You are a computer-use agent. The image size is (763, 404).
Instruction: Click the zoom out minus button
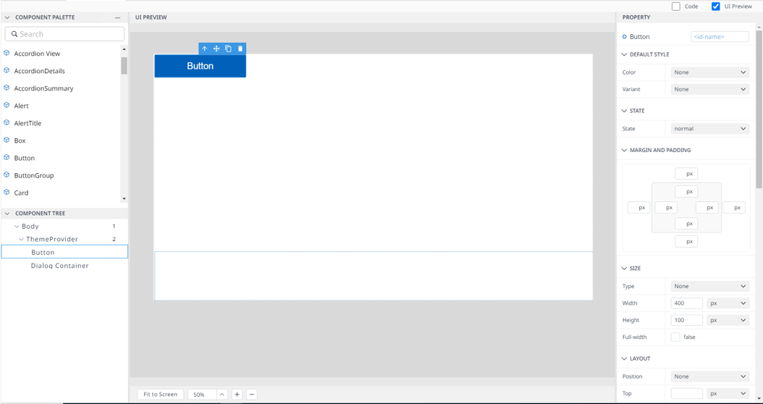(252, 395)
